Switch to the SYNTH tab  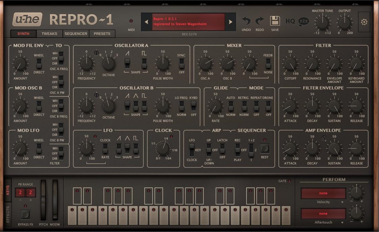[23, 34]
